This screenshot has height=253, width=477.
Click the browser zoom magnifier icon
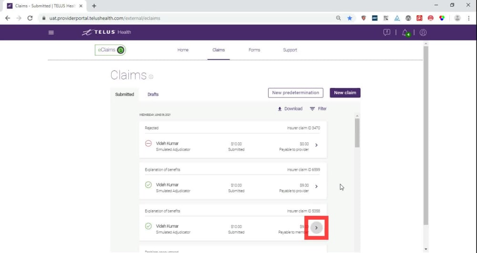pyautogui.click(x=338, y=18)
